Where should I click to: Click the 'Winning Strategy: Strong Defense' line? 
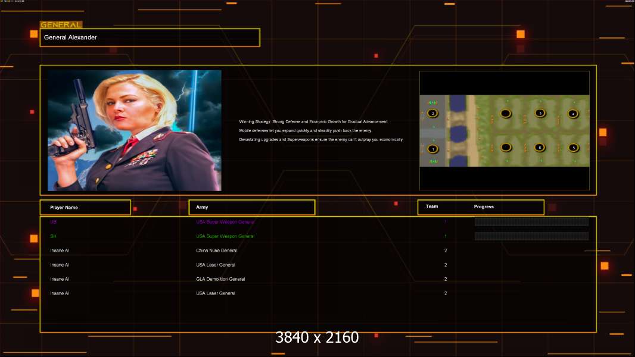[x=313, y=122]
